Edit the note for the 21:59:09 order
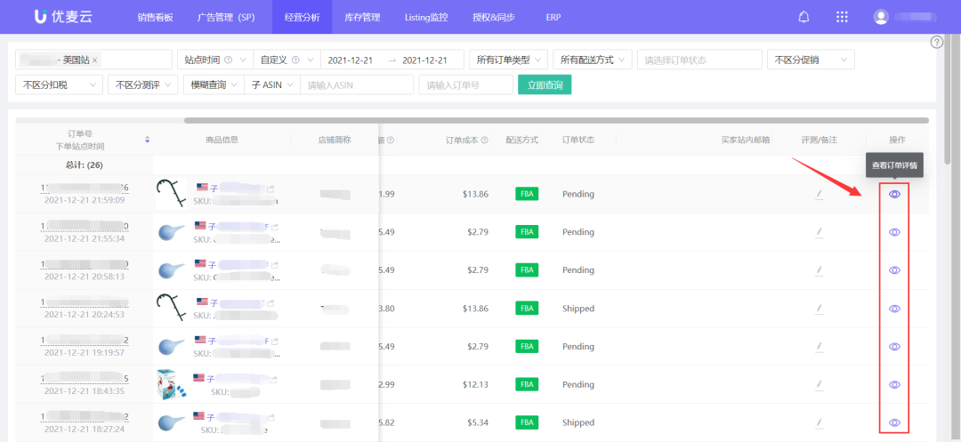 point(819,195)
